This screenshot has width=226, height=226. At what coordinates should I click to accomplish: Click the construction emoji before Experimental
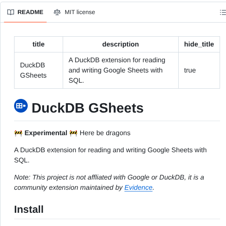coord(18,133)
